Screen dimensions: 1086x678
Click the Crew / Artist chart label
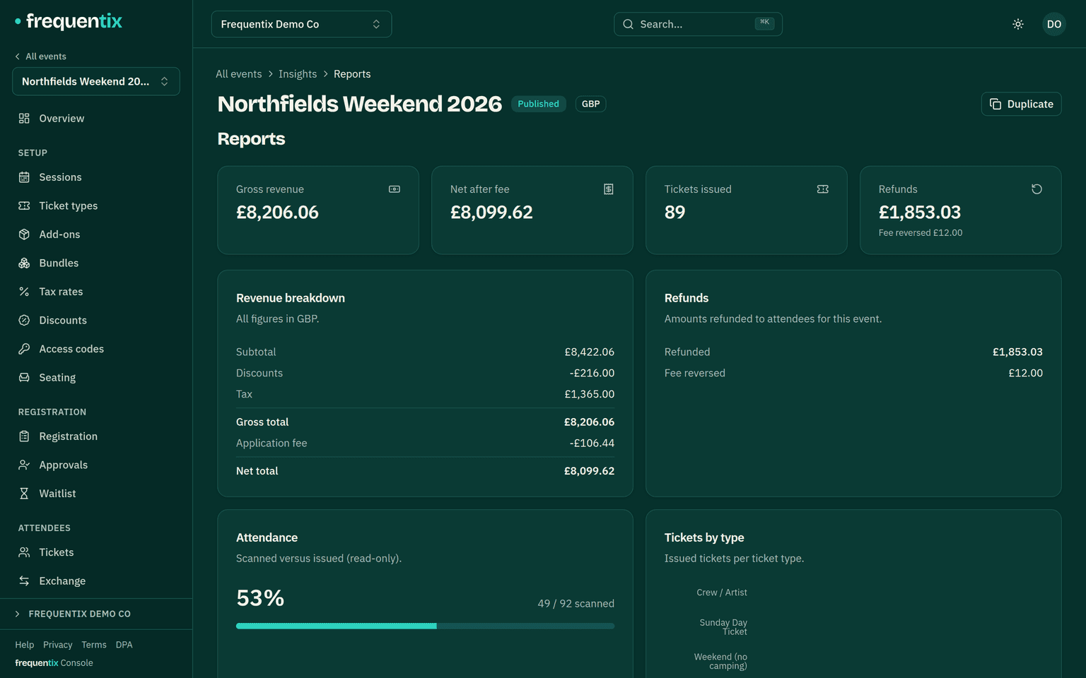[x=722, y=593]
